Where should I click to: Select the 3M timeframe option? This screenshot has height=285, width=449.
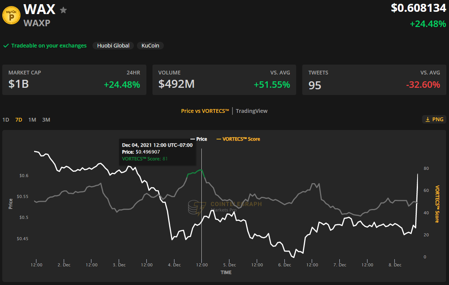click(46, 119)
